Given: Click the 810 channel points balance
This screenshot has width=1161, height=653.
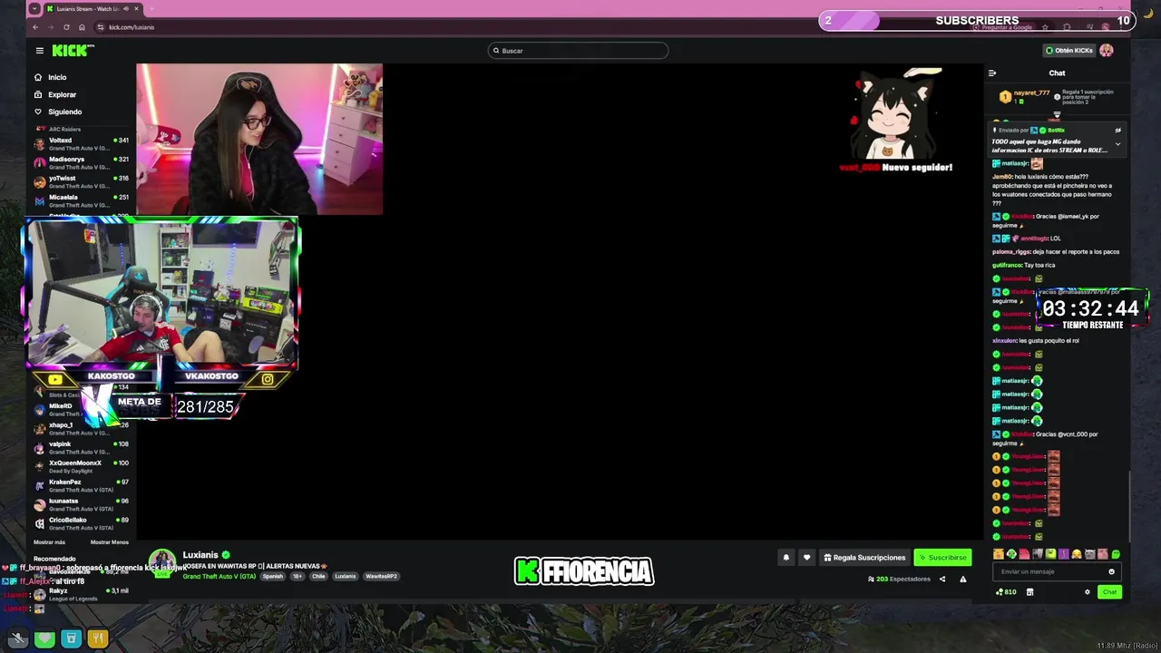Looking at the screenshot, I should coord(1006,592).
